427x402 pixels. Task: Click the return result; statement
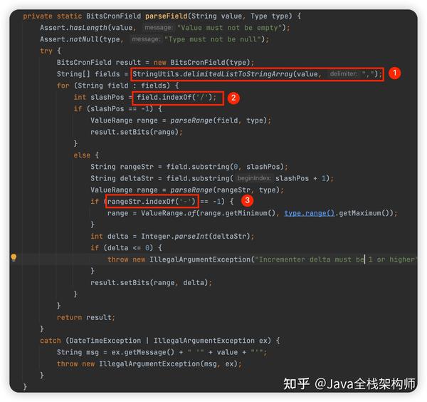point(86,318)
